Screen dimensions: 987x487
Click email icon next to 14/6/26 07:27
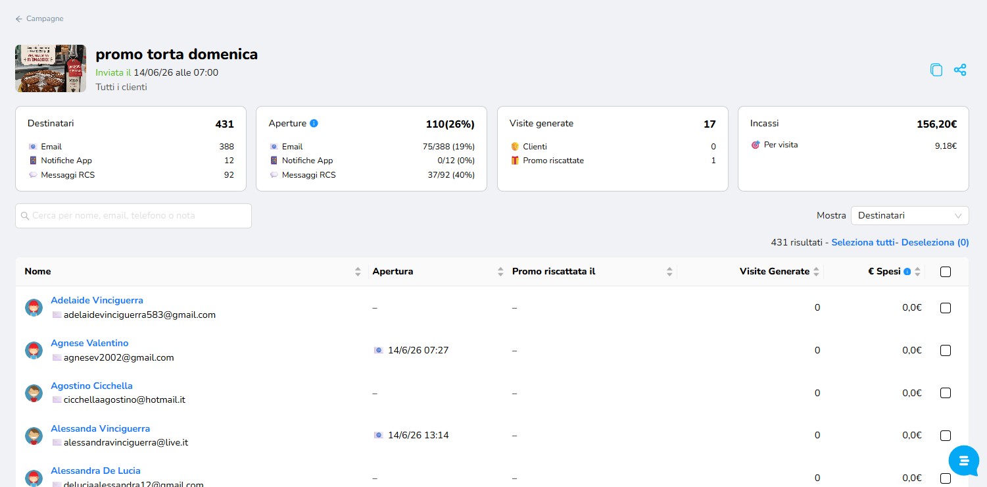tap(378, 350)
